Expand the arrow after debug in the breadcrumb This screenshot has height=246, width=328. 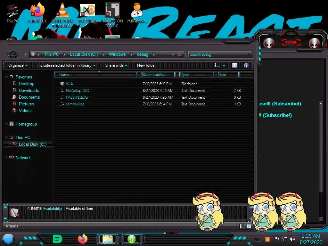click(154, 54)
